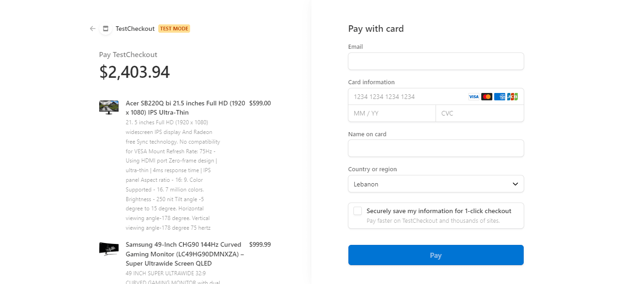The image size is (622, 284).
Task: Click the $2,403.94 total amount
Action: point(134,72)
